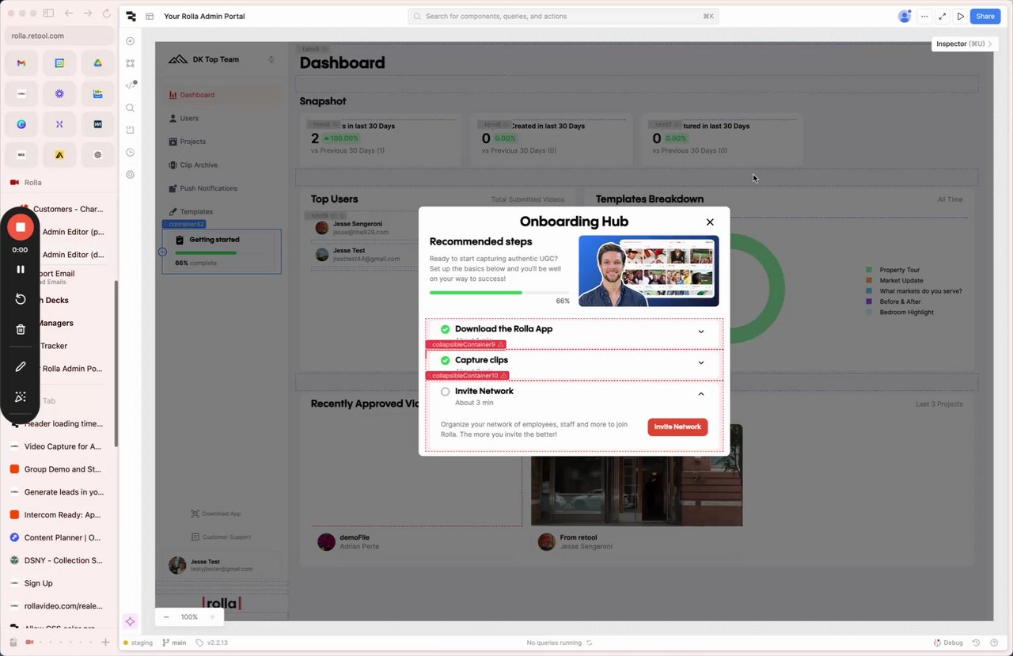
Task: Click the onboarding video thumbnail
Action: [649, 271]
